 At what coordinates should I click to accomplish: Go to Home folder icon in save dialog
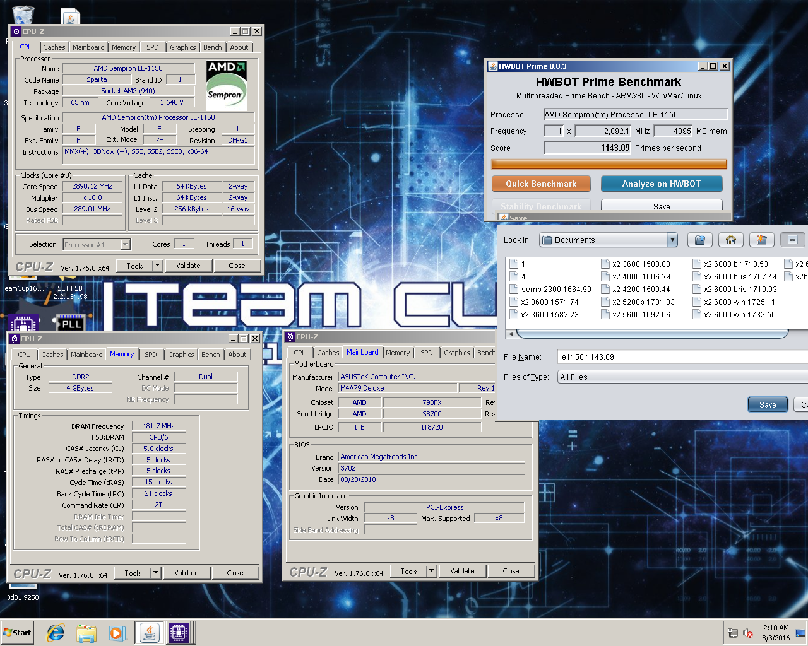(x=730, y=240)
